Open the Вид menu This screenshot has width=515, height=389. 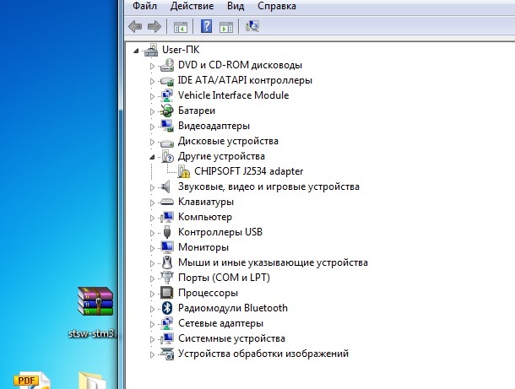pyautogui.click(x=236, y=7)
